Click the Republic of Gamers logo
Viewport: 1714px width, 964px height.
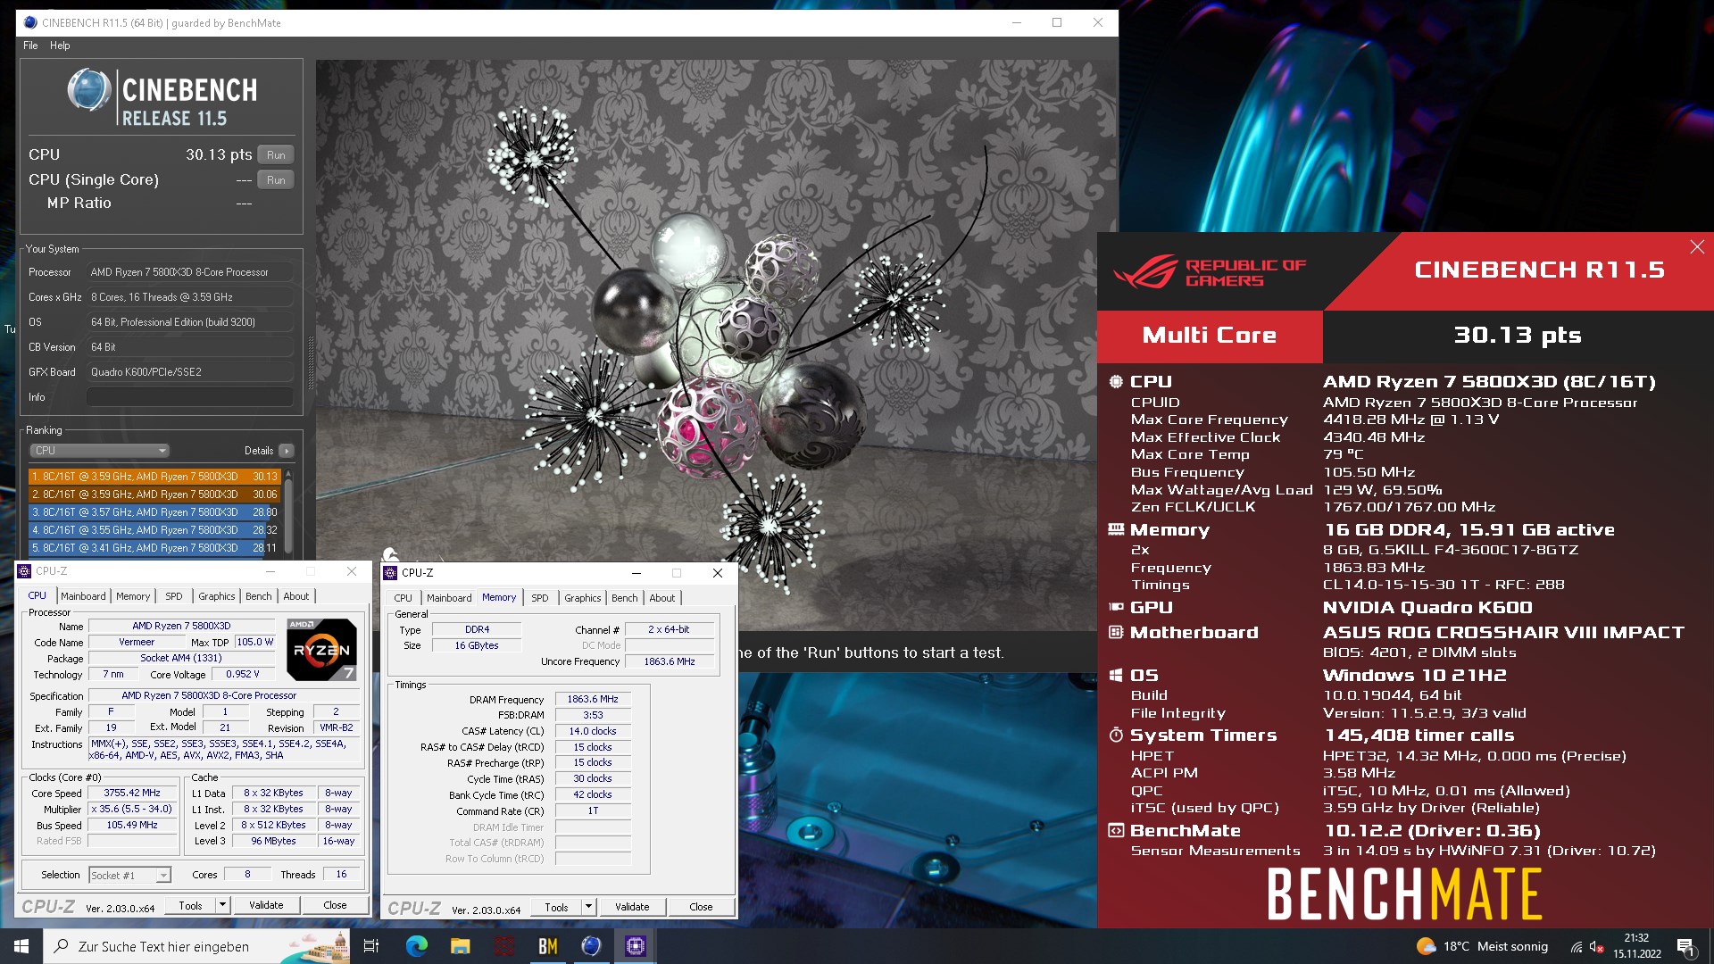(1211, 272)
